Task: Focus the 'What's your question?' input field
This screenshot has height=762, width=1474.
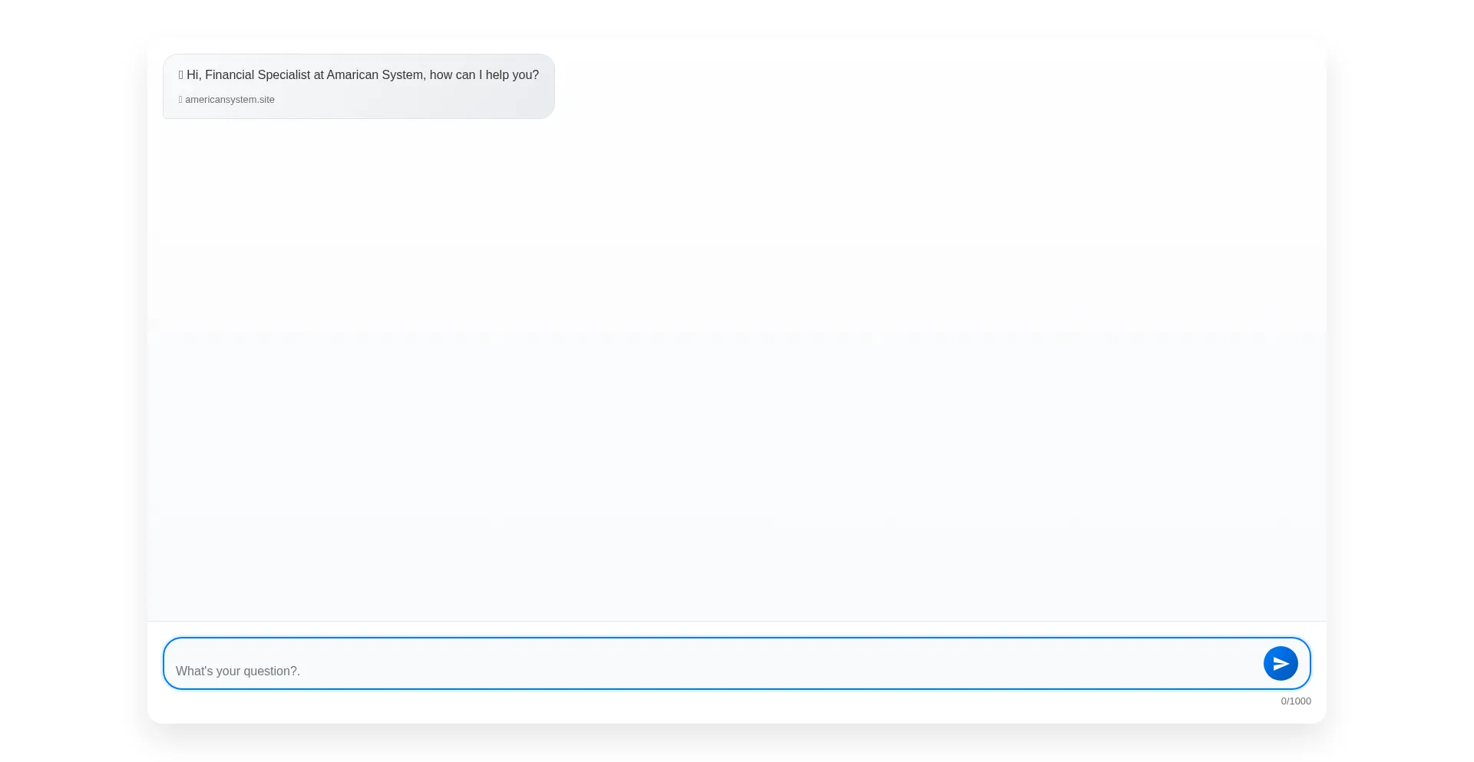Action: click(x=714, y=671)
